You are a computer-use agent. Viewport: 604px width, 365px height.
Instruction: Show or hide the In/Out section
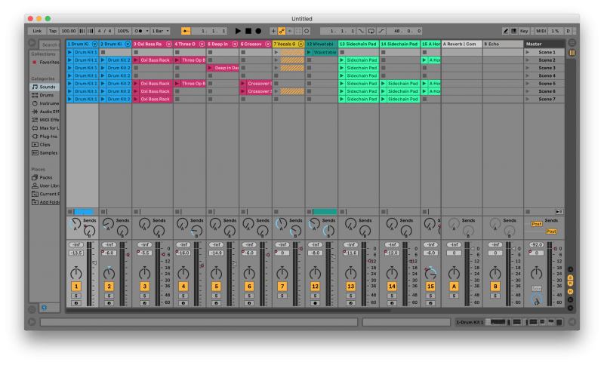(x=571, y=269)
